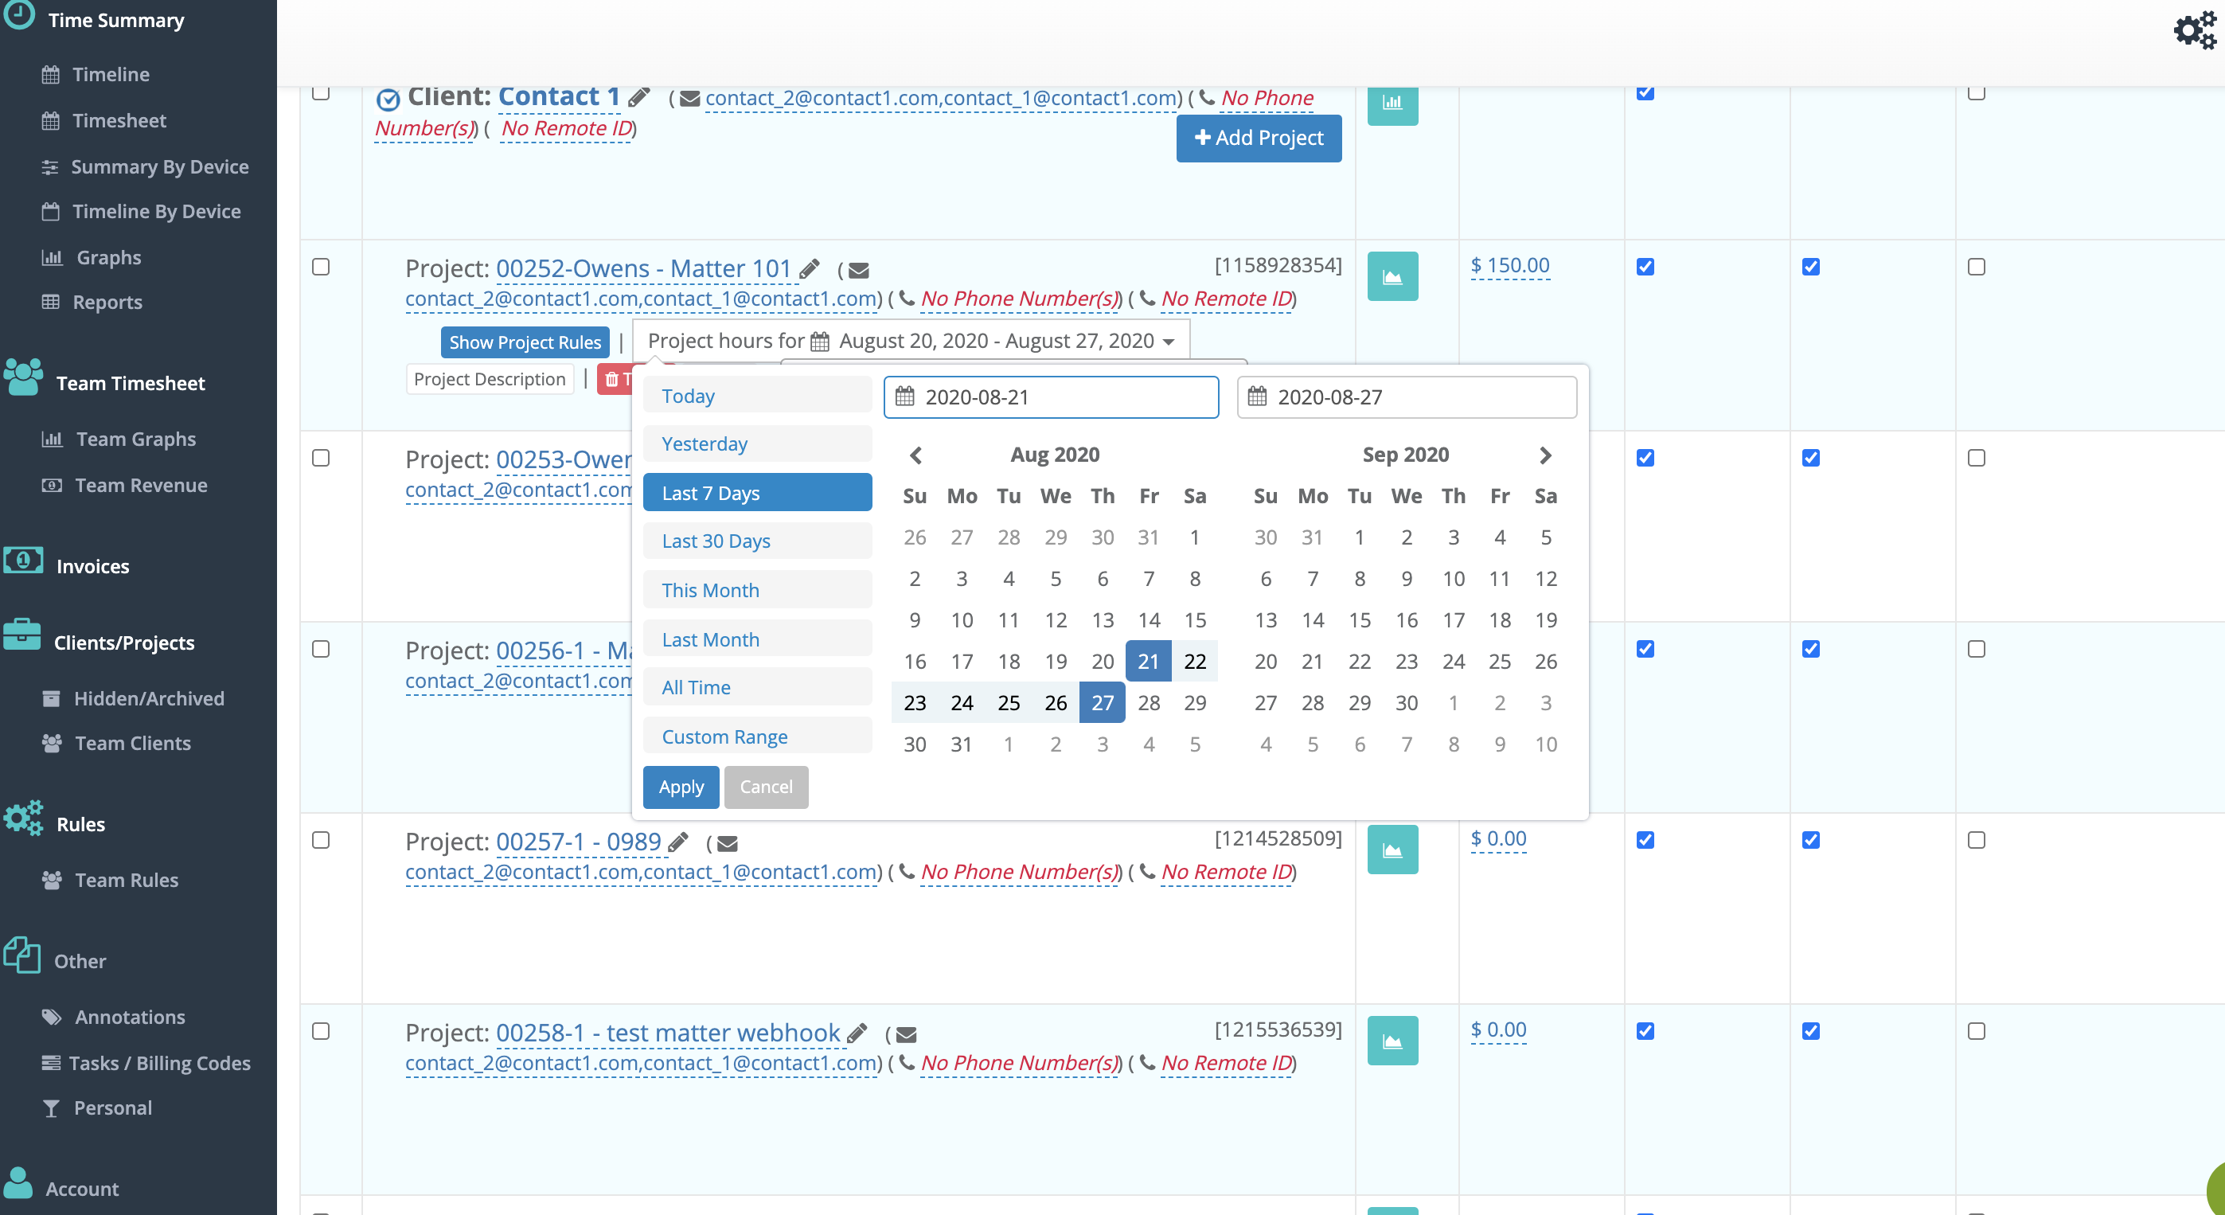Select August 27 in calendar
The width and height of the screenshot is (2225, 1215).
point(1102,702)
